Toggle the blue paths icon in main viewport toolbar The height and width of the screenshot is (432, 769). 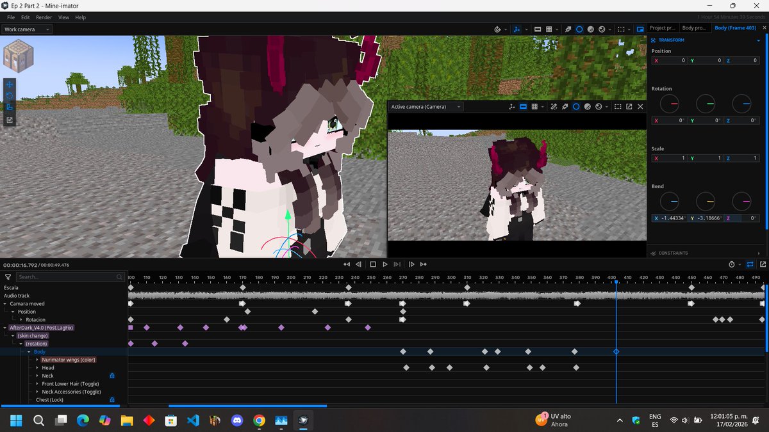pos(516,29)
